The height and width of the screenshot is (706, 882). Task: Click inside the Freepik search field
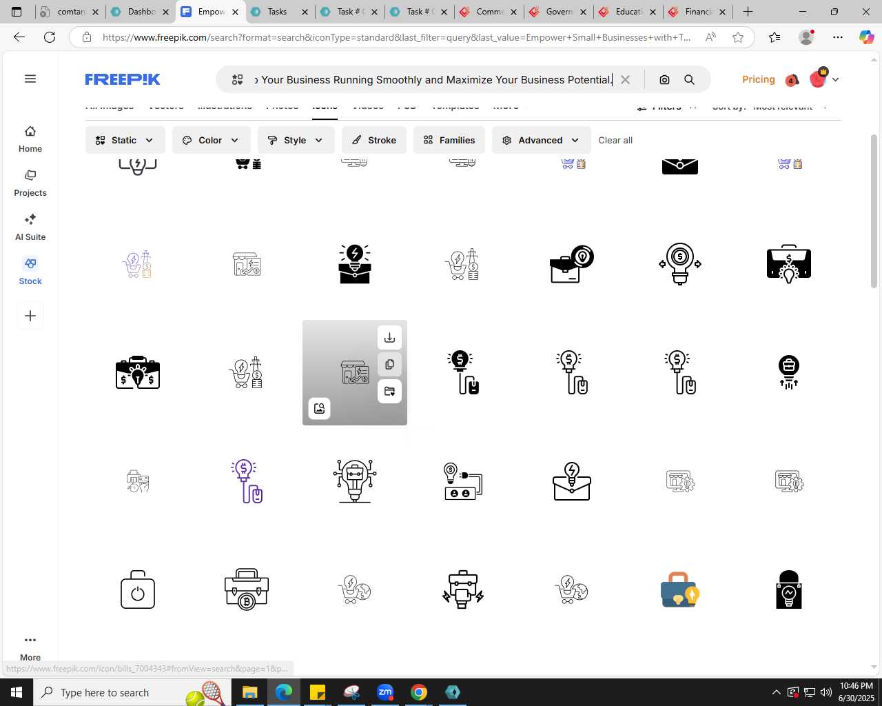pyautogui.click(x=433, y=80)
